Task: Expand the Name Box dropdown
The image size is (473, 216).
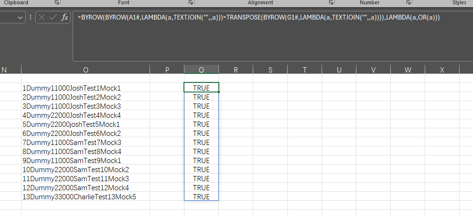Action: pyautogui.click(x=20, y=18)
